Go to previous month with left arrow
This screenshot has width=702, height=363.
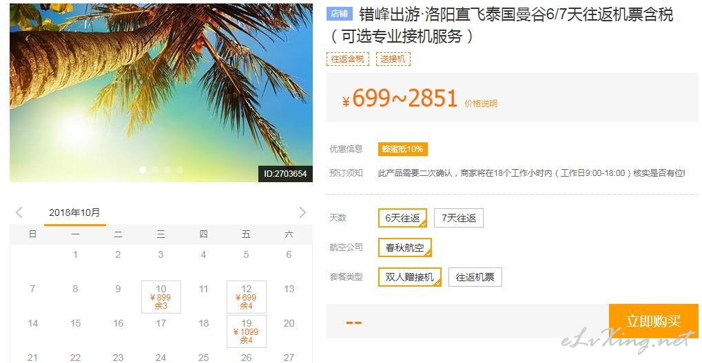pos(19,212)
